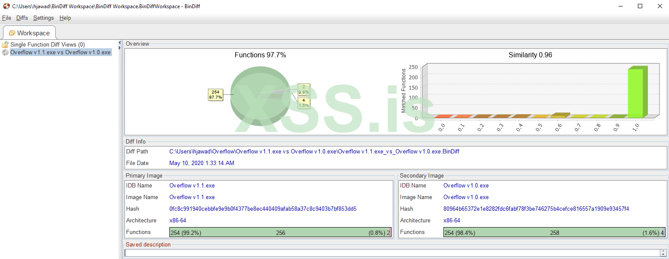The height and width of the screenshot is (259, 669).
Task: Click the folder icon on the Workspace tab
Action: coord(12,33)
